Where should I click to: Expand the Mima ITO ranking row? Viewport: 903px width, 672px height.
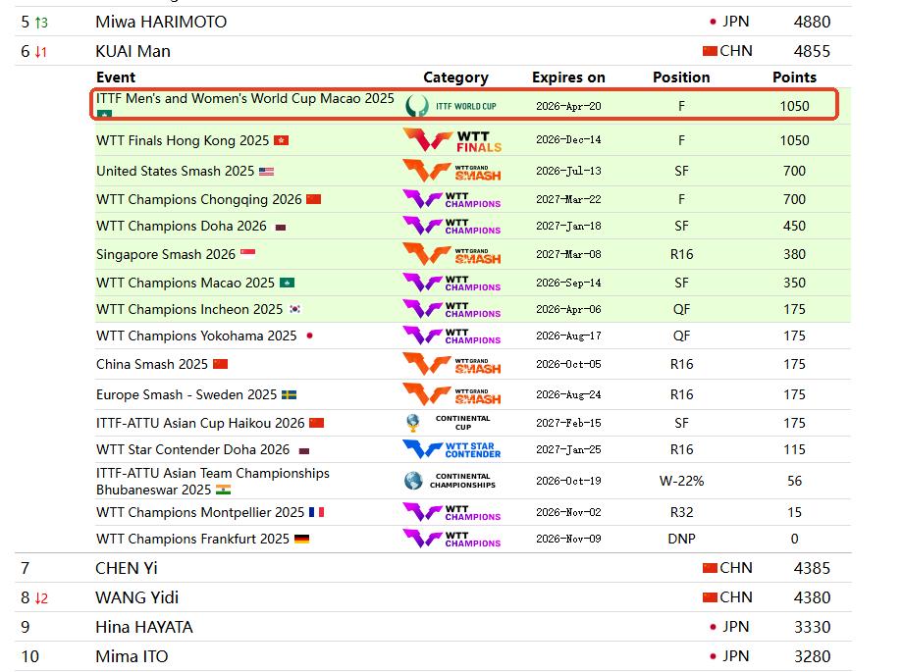pos(433,656)
